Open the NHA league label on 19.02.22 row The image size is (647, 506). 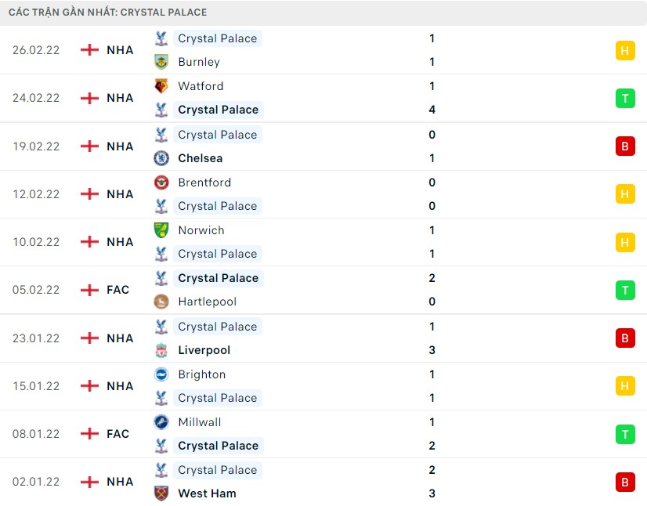point(119,146)
